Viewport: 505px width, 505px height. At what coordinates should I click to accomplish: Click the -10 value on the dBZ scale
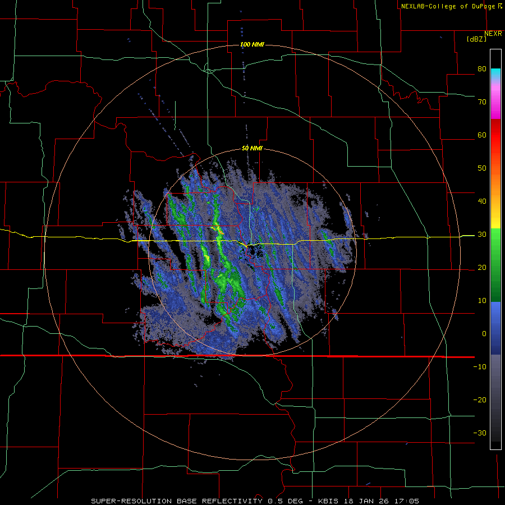click(x=480, y=367)
